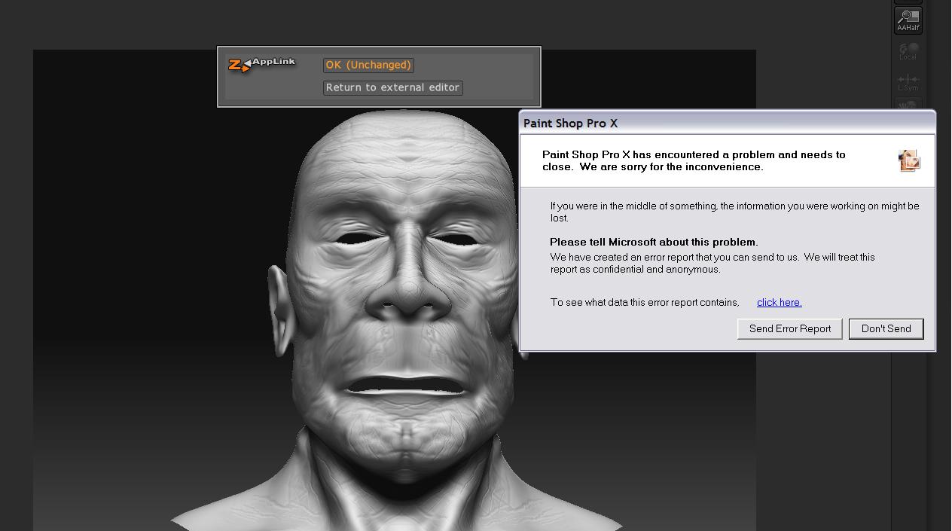Toggle the Local transform icon
This screenshot has height=531, width=952.
pyautogui.click(x=908, y=51)
